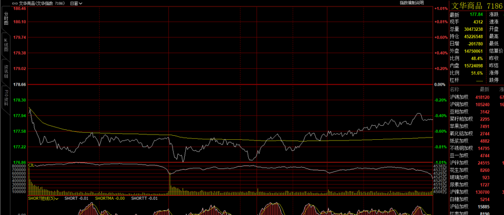The image size is (504, 215).
Task: Select the 沪锌加权 row
Action: pos(477,163)
